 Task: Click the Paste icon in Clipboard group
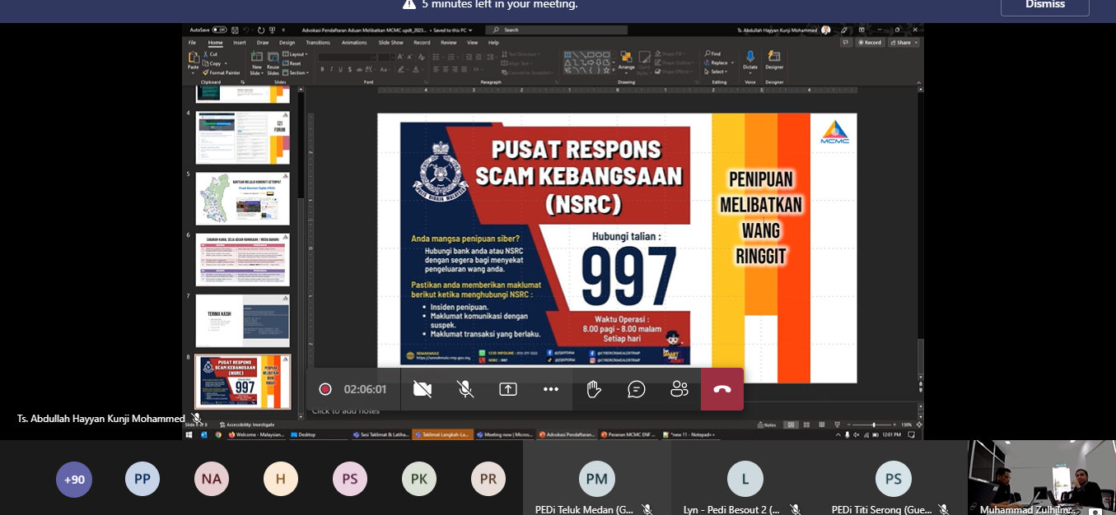(194, 60)
